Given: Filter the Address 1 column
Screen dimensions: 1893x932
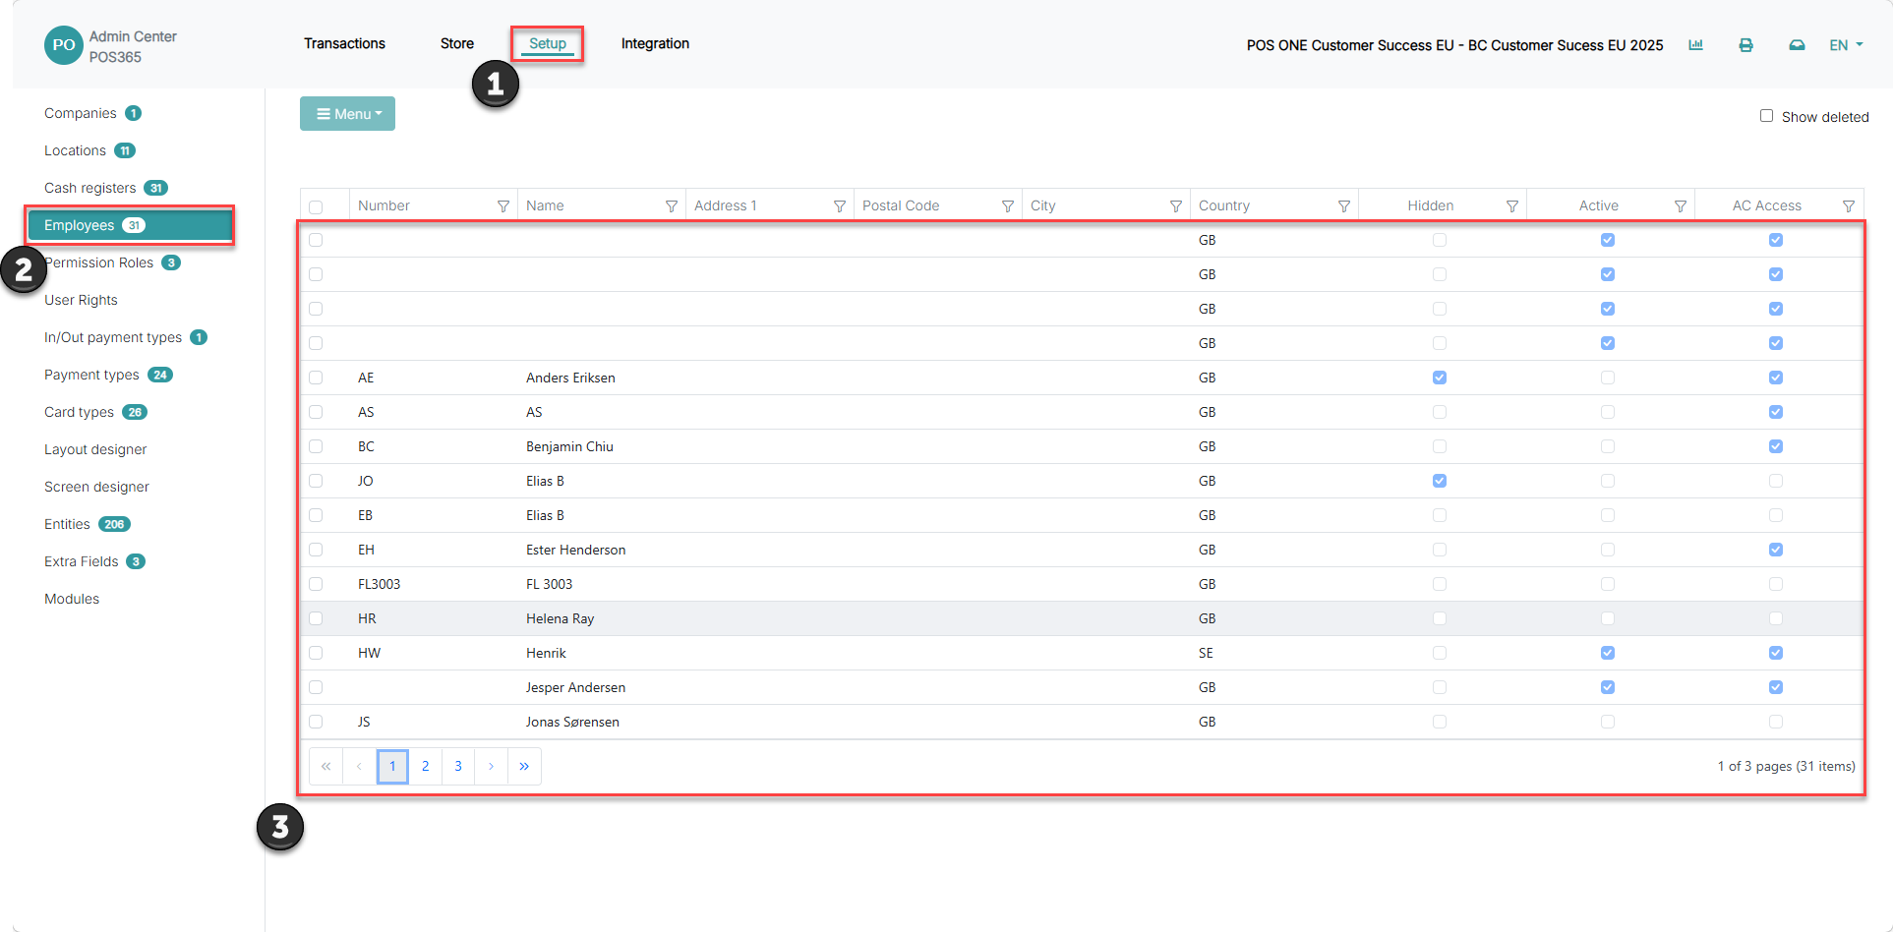Looking at the screenshot, I should click(x=840, y=206).
